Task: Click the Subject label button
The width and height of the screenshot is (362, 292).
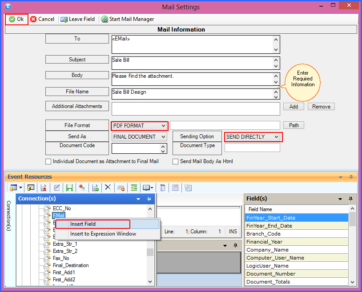Action: (77, 60)
